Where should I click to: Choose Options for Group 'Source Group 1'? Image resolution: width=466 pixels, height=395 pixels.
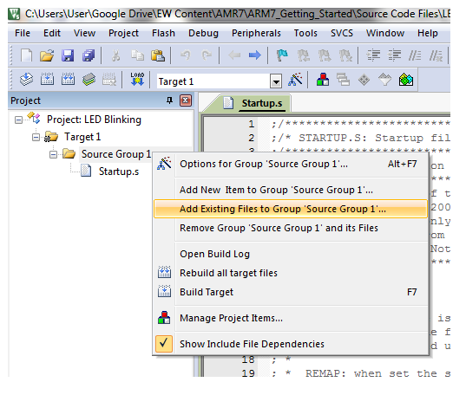291,164
